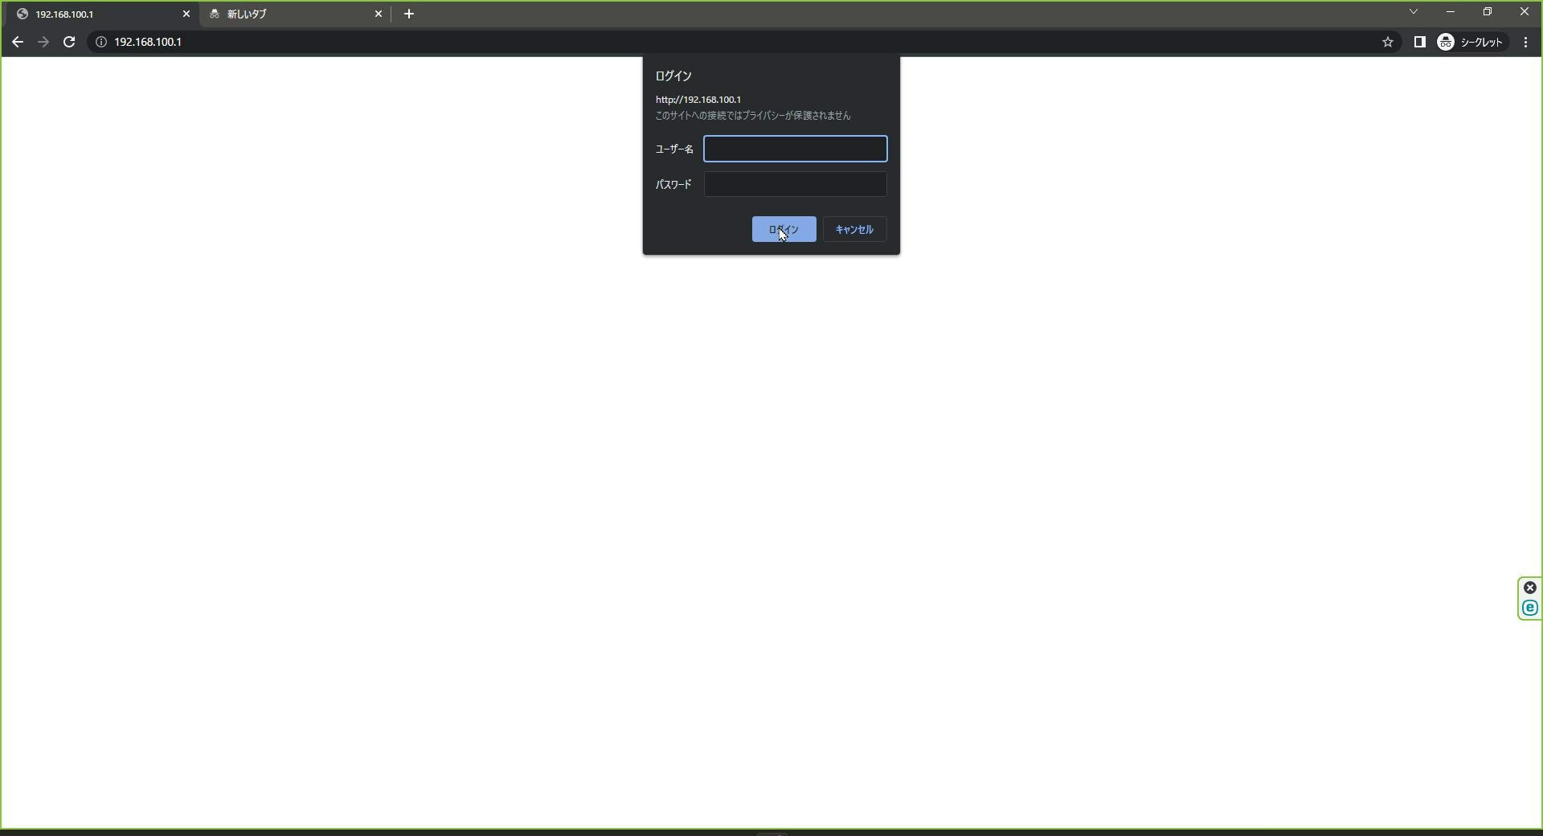The image size is (1543, 836).
Task: Click the privacy warning このサイトへの接続 text
Action: pyautogui.click(x=753, y=116)
